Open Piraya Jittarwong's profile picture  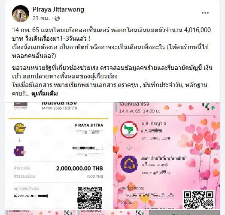21,14
